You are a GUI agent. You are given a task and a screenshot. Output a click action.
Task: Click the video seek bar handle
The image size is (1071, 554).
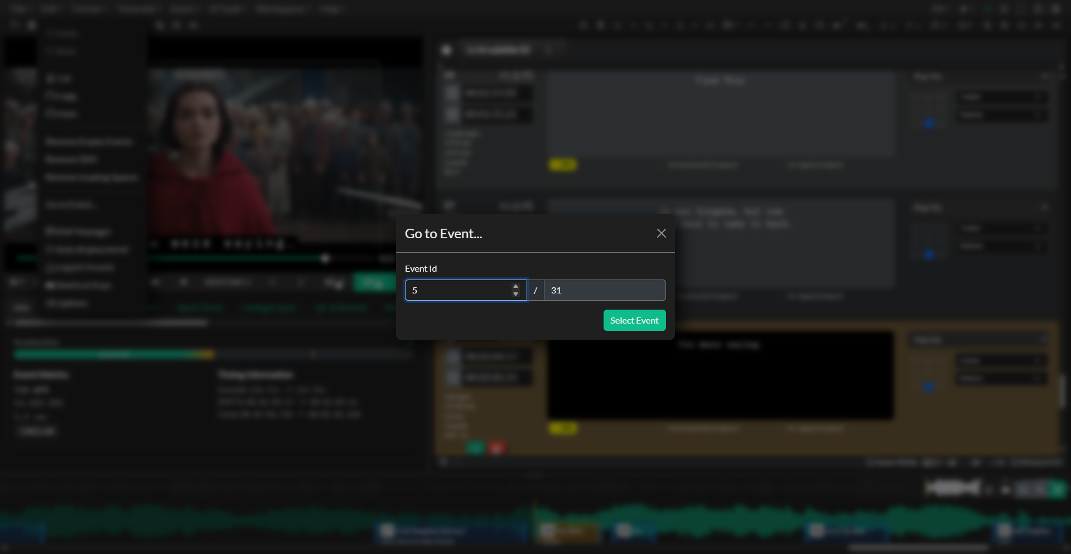pyautogui.click(x=325, y=258)
